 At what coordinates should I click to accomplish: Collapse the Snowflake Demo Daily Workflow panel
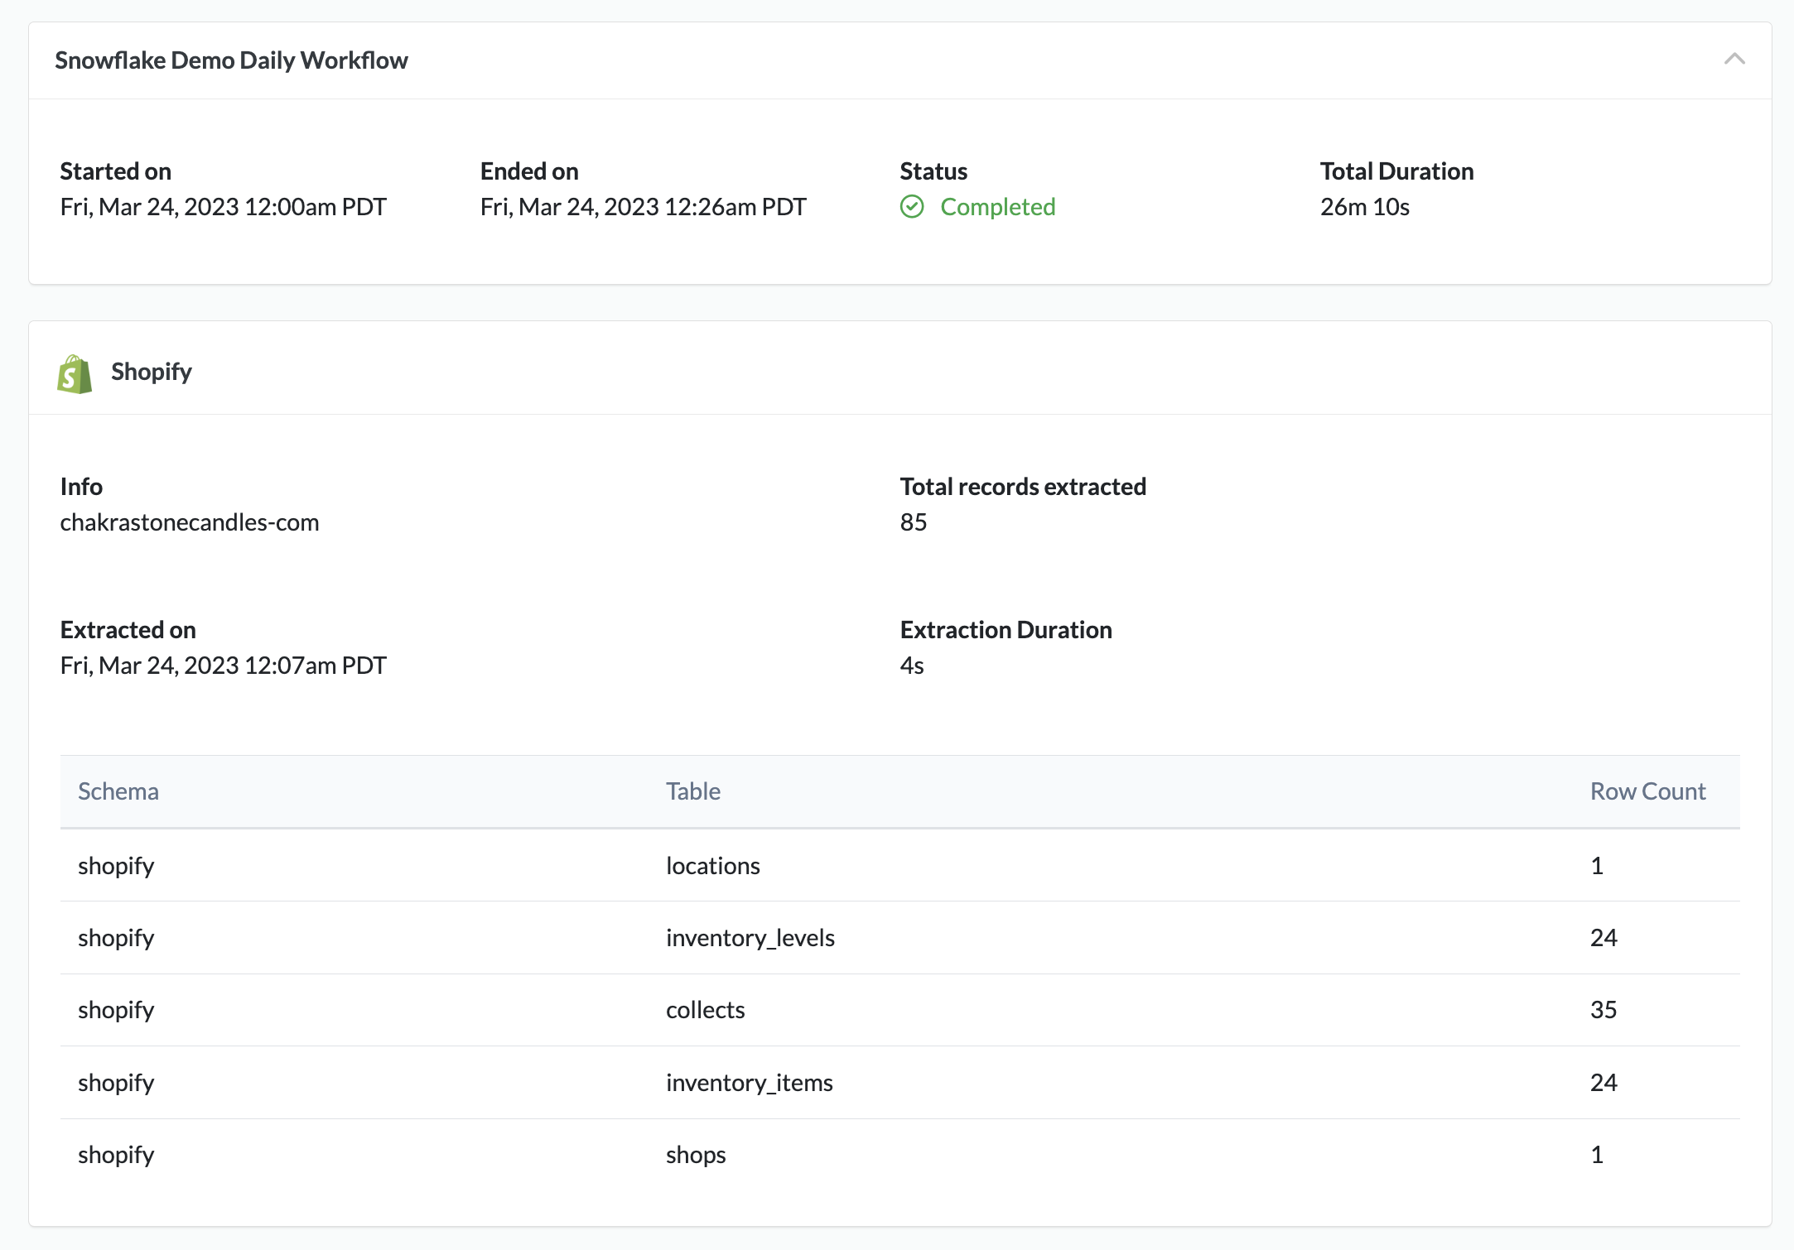pyautogui.click(x=1734, y=60)
